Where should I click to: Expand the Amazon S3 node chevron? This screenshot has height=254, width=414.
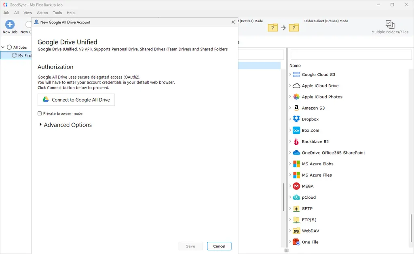click(290, 108)
